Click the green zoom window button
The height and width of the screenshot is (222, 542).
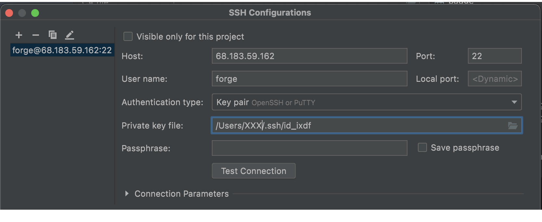[35, 13]
